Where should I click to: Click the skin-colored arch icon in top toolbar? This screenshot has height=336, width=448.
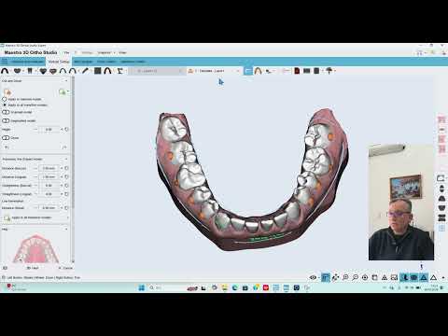tap(258, 71)
